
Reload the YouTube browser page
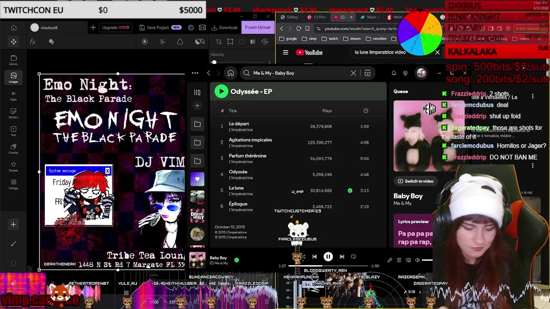(x=299, y=29)
